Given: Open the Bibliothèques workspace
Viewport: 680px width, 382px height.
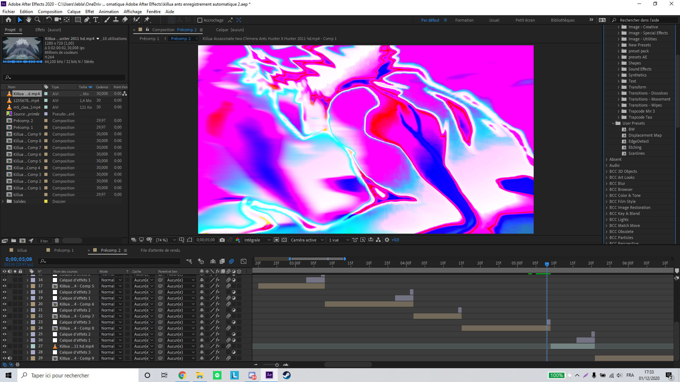Looking at the screenshot, I should [562, 20].
